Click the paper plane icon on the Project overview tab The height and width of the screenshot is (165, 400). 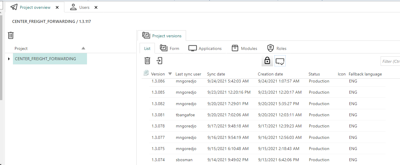14,7
